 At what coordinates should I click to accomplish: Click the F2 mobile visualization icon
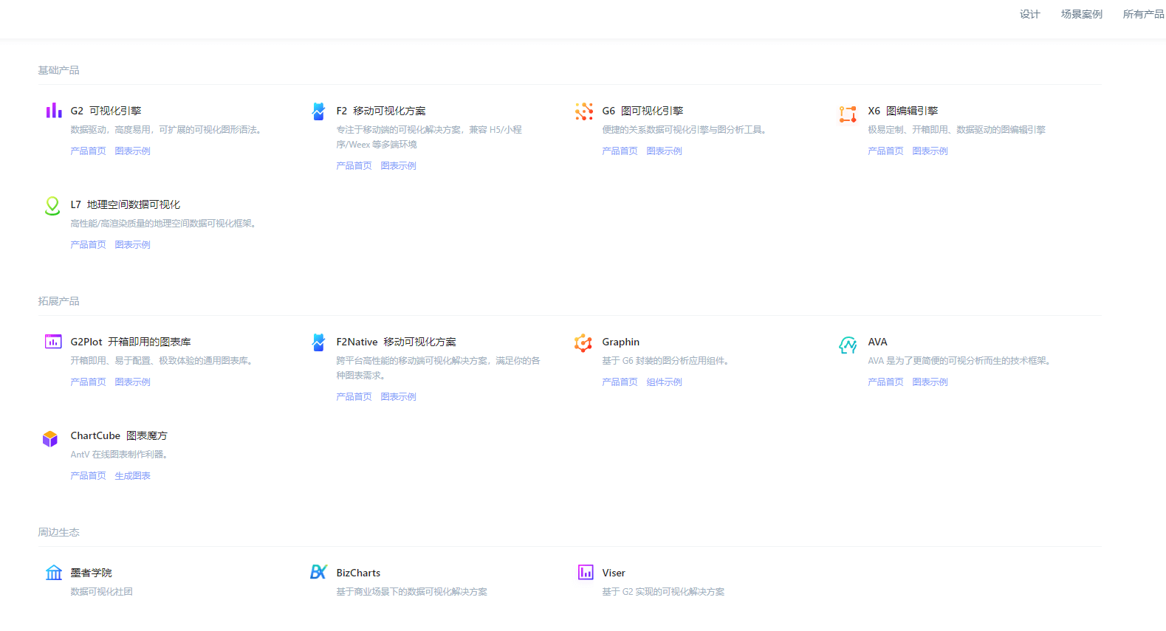click(x=318, y=111)
